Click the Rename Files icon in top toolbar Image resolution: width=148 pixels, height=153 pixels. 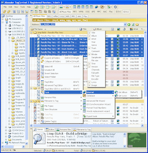61,7
